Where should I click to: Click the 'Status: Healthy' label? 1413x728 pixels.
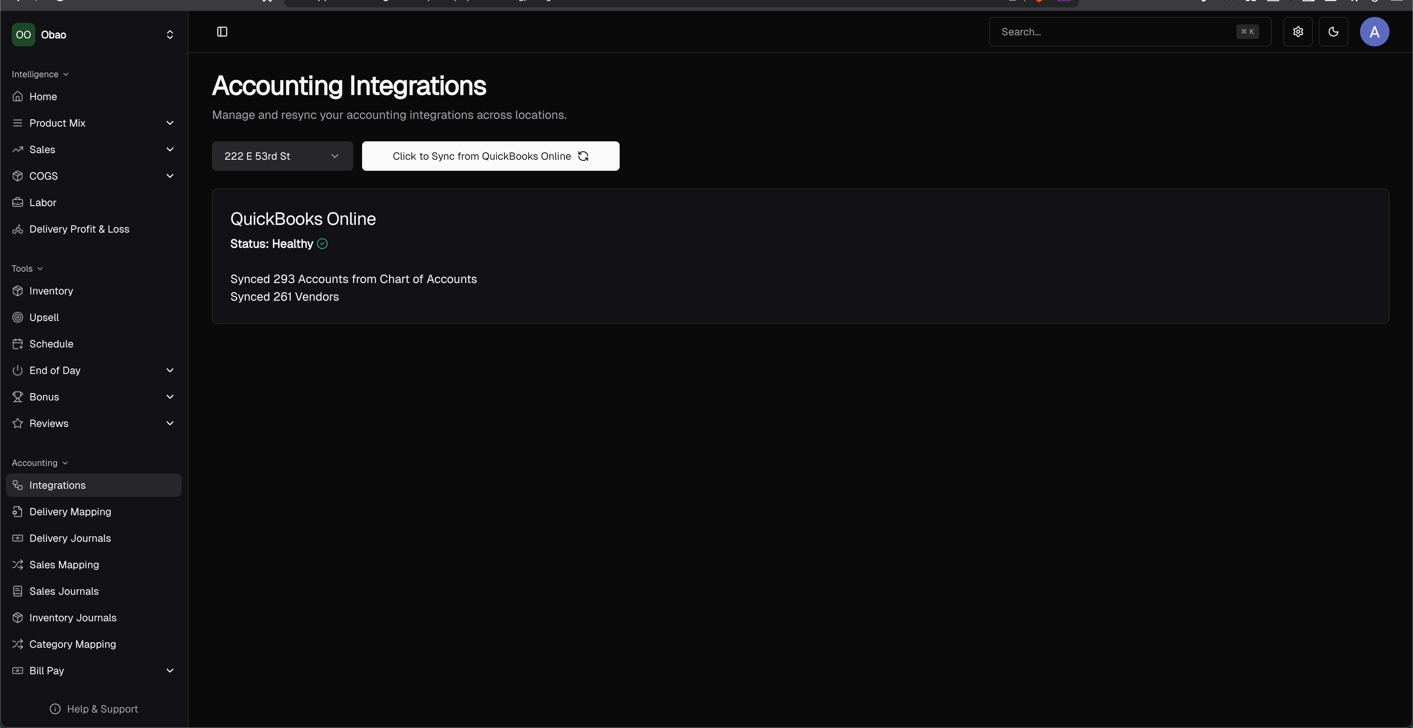(272, 244)
